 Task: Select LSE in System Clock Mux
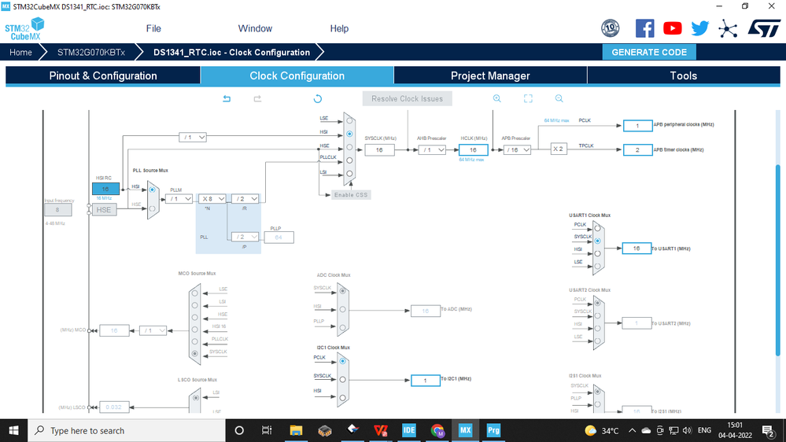pos(349,121)
